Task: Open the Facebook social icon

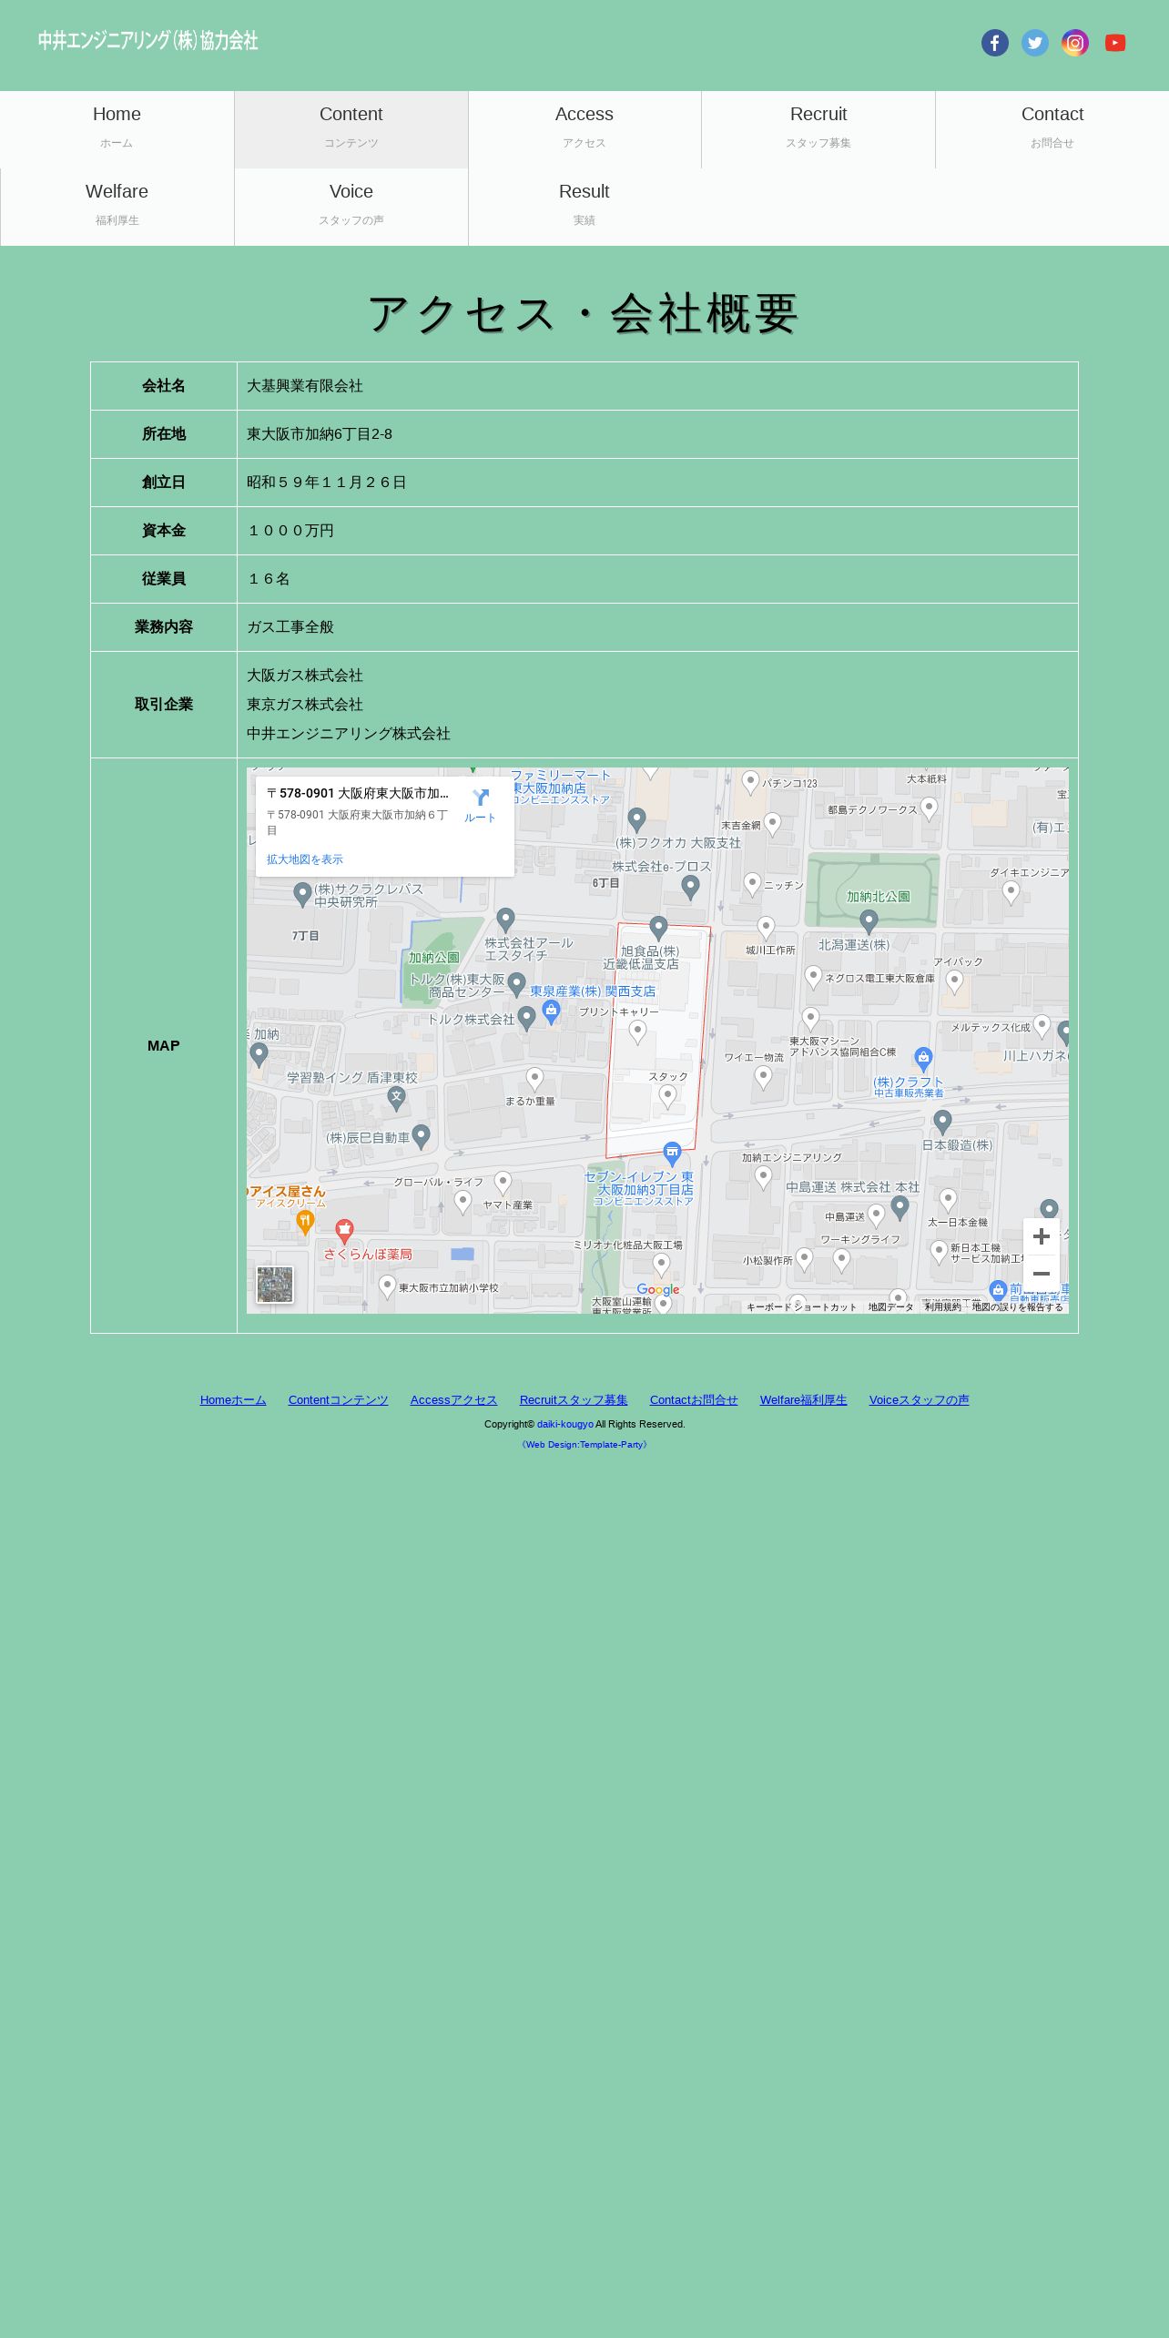Action: (995, 43)
